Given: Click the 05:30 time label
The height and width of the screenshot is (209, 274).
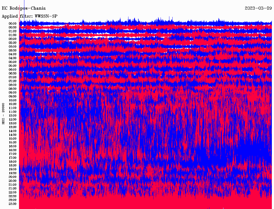Looking at the screenshot, I should [x=13, y=66].
